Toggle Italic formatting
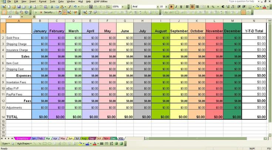 176,7
